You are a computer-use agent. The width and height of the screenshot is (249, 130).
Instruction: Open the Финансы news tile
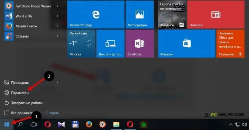click(x=172, y=15)
